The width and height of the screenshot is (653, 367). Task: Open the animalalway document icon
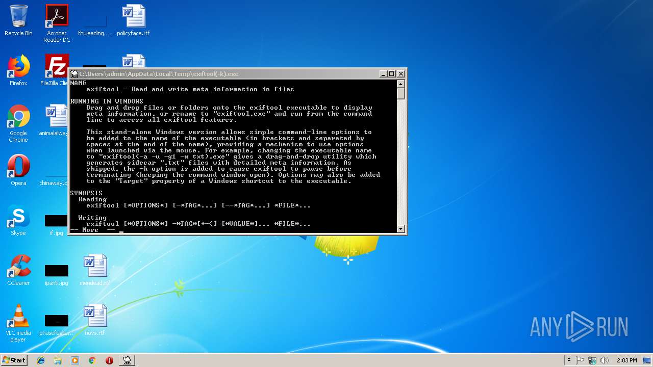54,120
